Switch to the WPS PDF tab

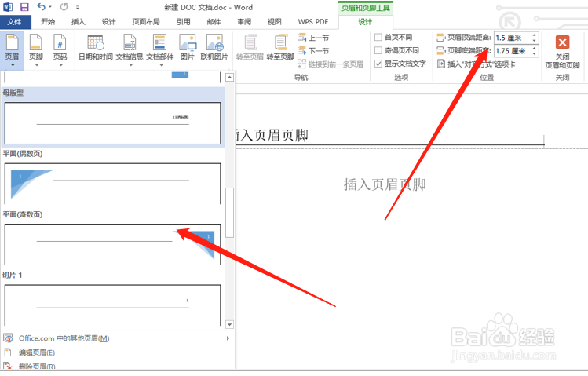tap(313, 22)
